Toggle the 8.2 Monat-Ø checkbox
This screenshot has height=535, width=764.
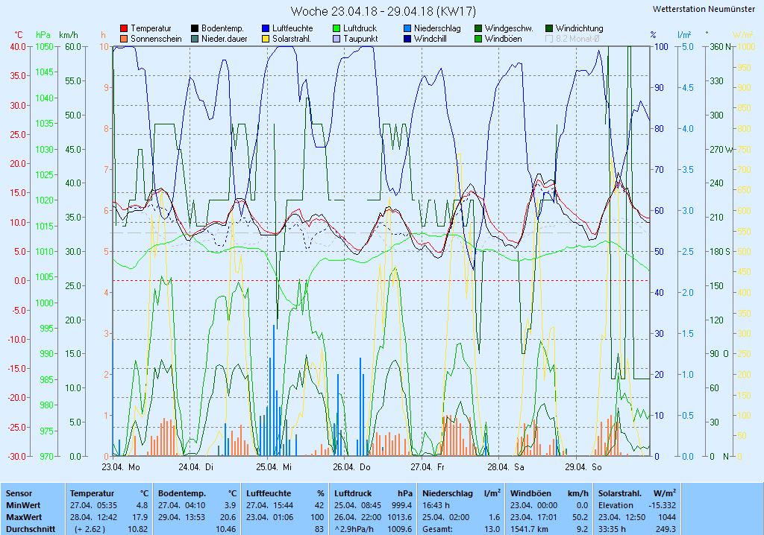coord(548,39)
